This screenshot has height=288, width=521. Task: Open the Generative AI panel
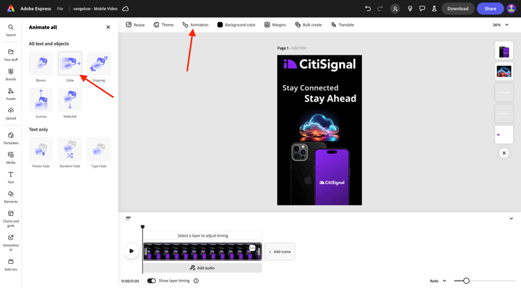[x=10, y=243]
